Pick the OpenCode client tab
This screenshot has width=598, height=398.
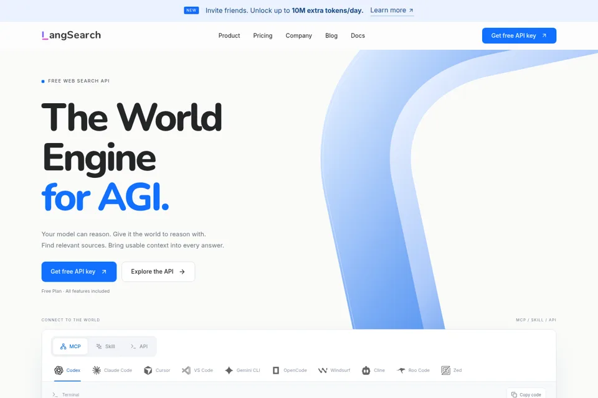290,370
